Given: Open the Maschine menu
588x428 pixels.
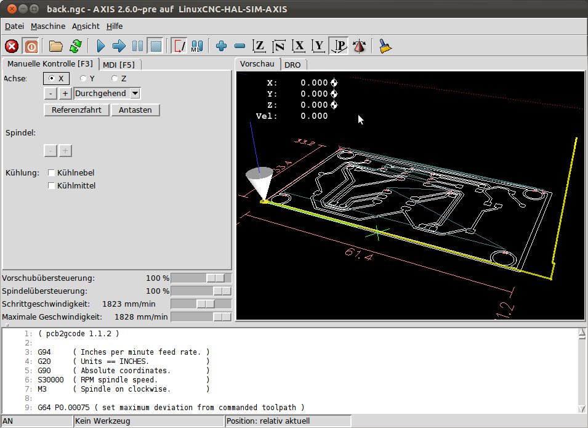Looking at the screenshot, I should pos(48,26).
